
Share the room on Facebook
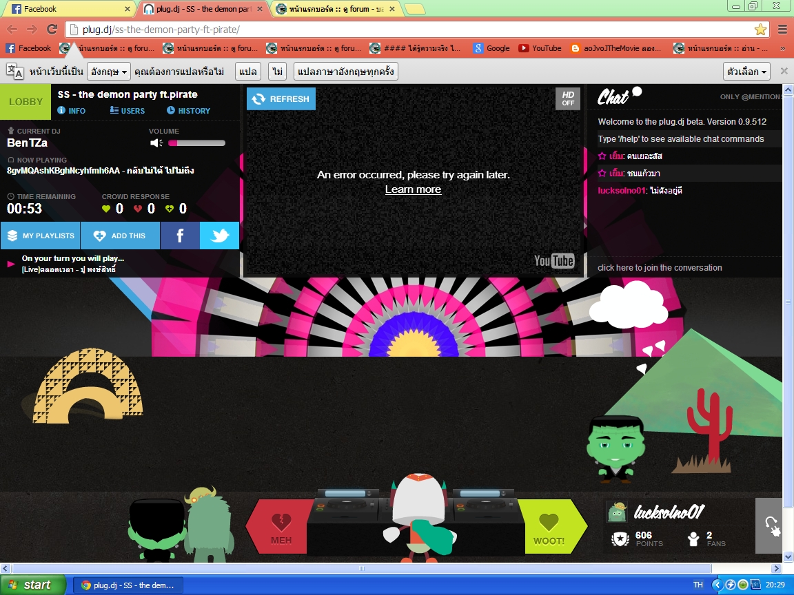coord(180,236)
